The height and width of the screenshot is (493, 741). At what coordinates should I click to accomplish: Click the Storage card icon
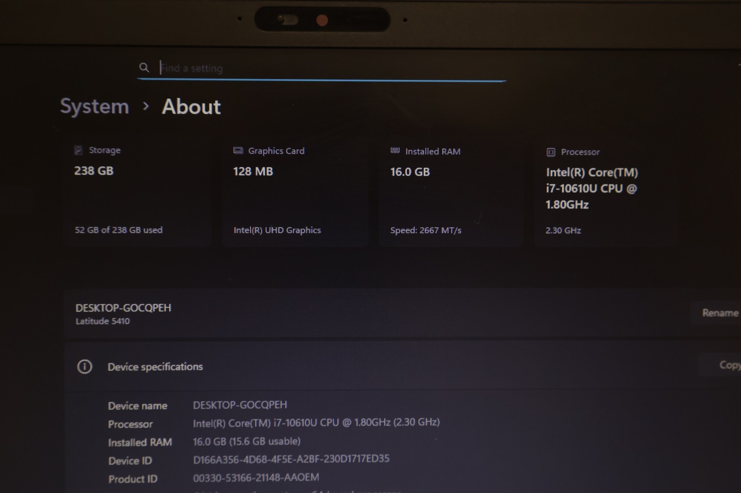pos(78,150)
